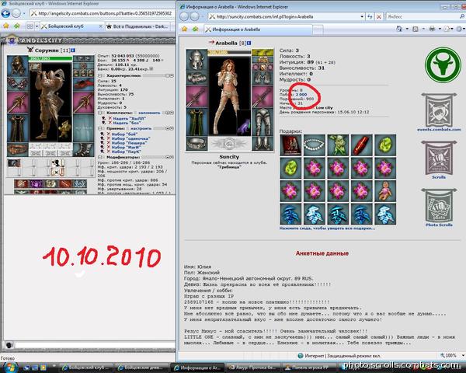Collapse the Модификаторы section
The height and width of the screenshot is (373, 466).
(x=100, y=157)
